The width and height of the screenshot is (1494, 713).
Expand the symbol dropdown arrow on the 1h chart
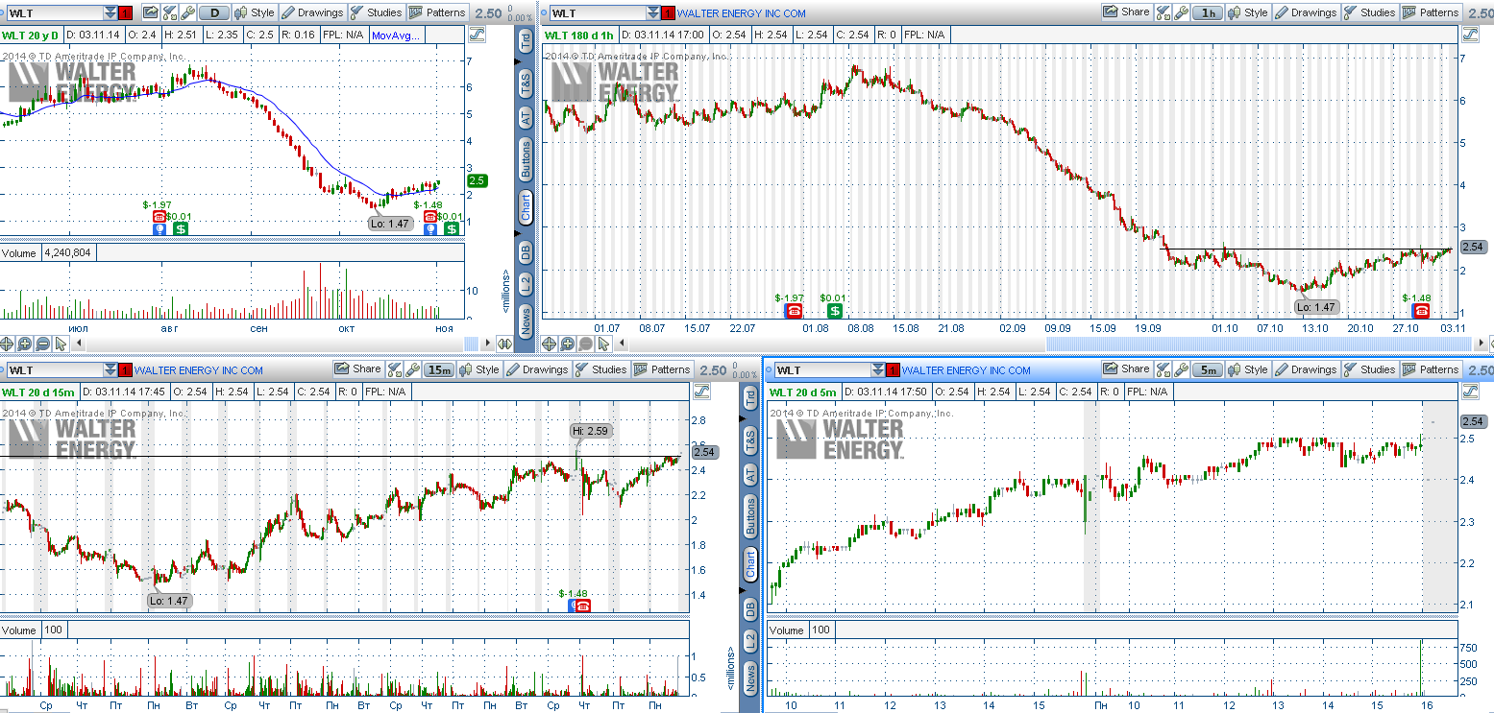point(653,13)
